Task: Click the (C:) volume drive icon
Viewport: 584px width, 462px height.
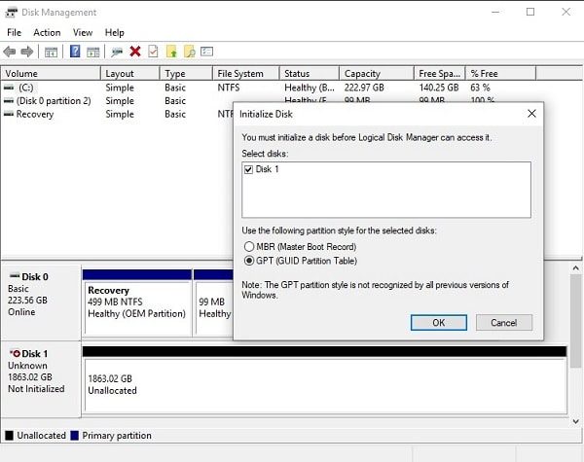Action: pos(9,88)
